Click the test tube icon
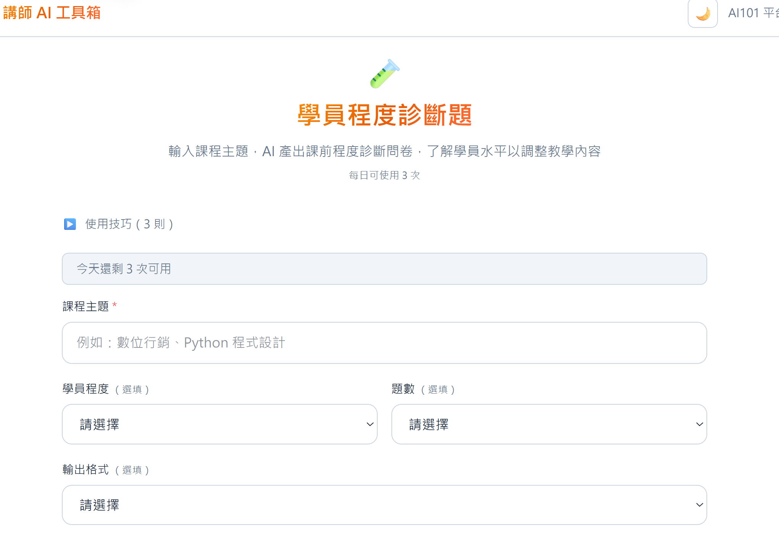The image size is (779, 533). pos(385,74)
